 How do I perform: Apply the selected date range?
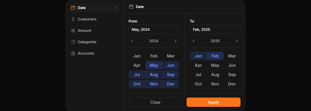(214, 102)
